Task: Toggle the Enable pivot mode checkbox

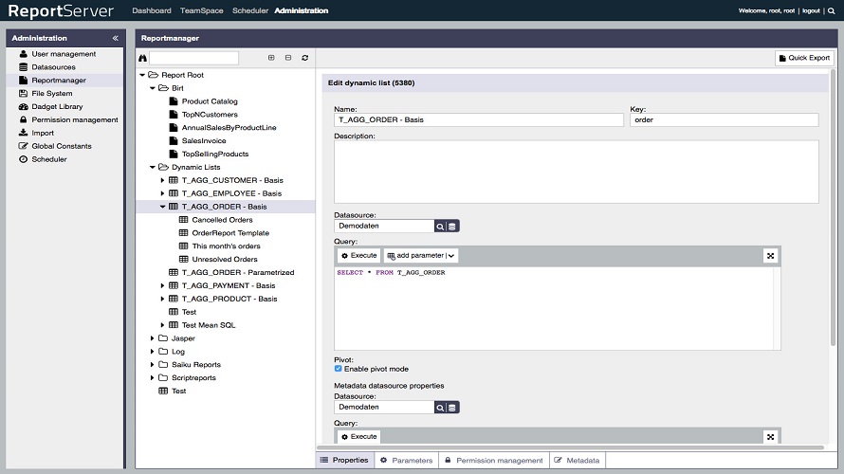Action: pyautogui.click(x=339, y=369)
